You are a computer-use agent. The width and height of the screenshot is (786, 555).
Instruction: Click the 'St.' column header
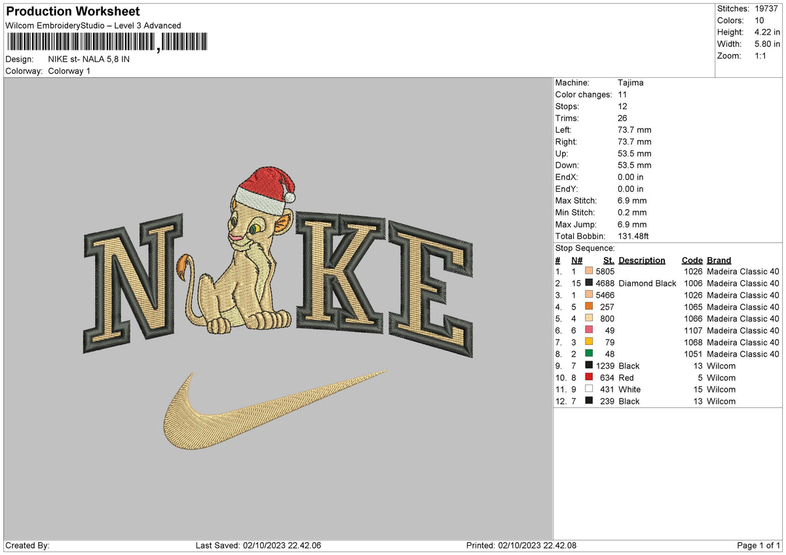click(608, 260)
